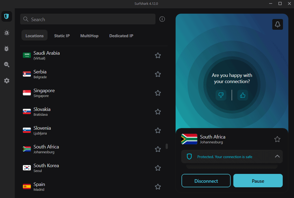Open Settings via the gear icon

click(6, 81)
